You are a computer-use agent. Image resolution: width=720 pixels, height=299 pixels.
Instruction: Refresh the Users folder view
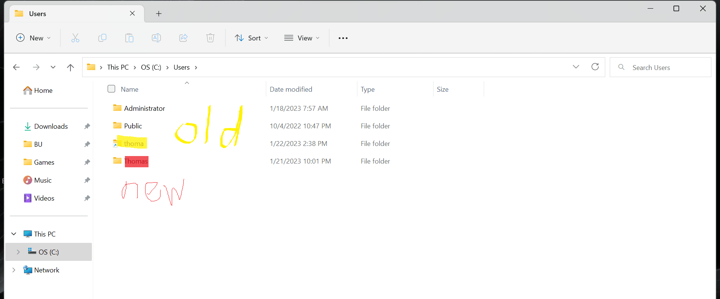pos(595,67)
